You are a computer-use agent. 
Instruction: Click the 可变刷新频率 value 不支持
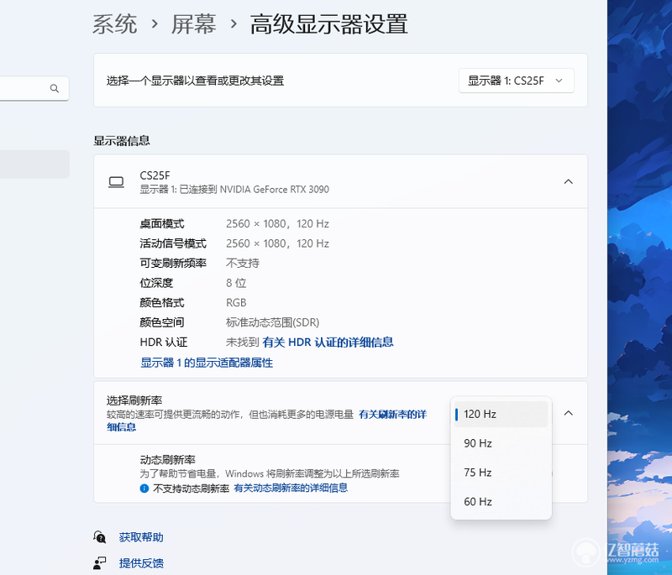pyautogui.click(x=243, y=263)
